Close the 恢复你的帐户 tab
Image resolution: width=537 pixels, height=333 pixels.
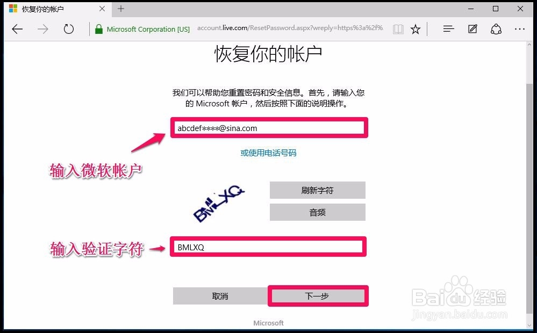tap(102, 9)
